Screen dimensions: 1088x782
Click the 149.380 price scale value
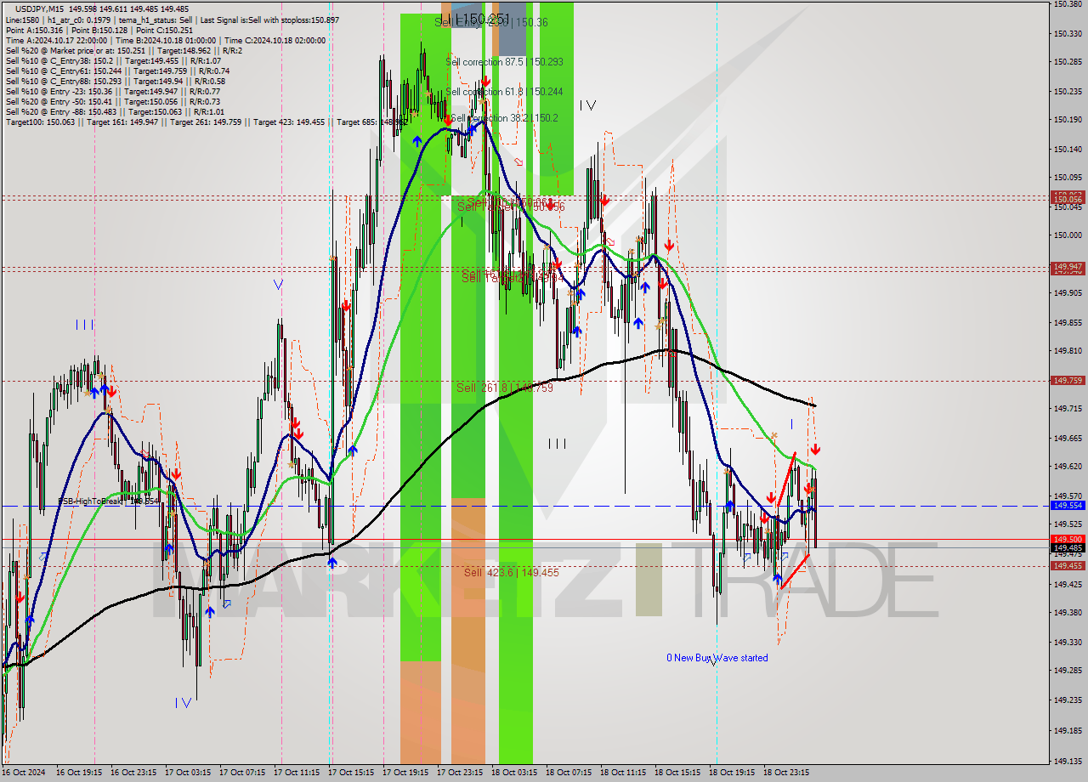[1068, 612]
